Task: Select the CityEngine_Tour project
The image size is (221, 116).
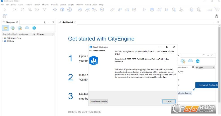Action: coord(14,38)
